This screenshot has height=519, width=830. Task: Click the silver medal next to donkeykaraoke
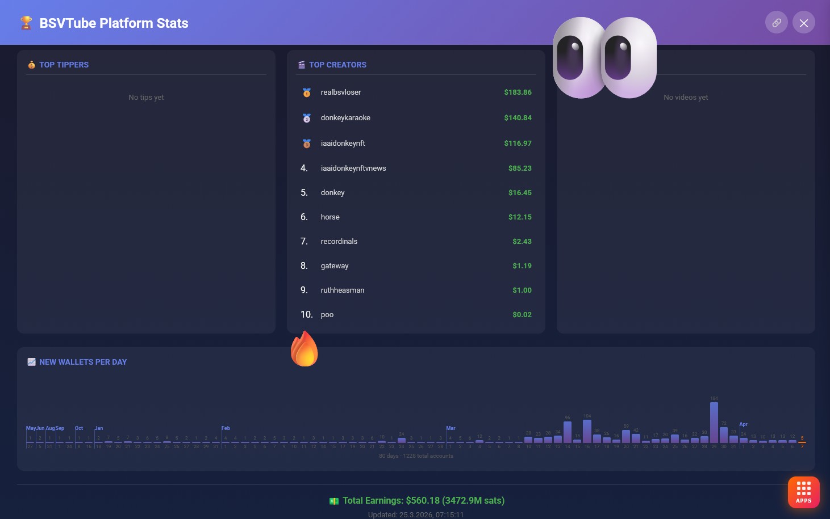point(306,118)
